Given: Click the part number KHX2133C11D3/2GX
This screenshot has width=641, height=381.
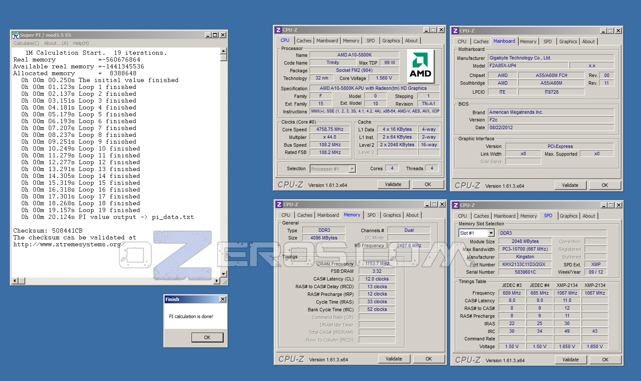Looking at the screenshot, I should pyautogui.click(x=525, y=264).
